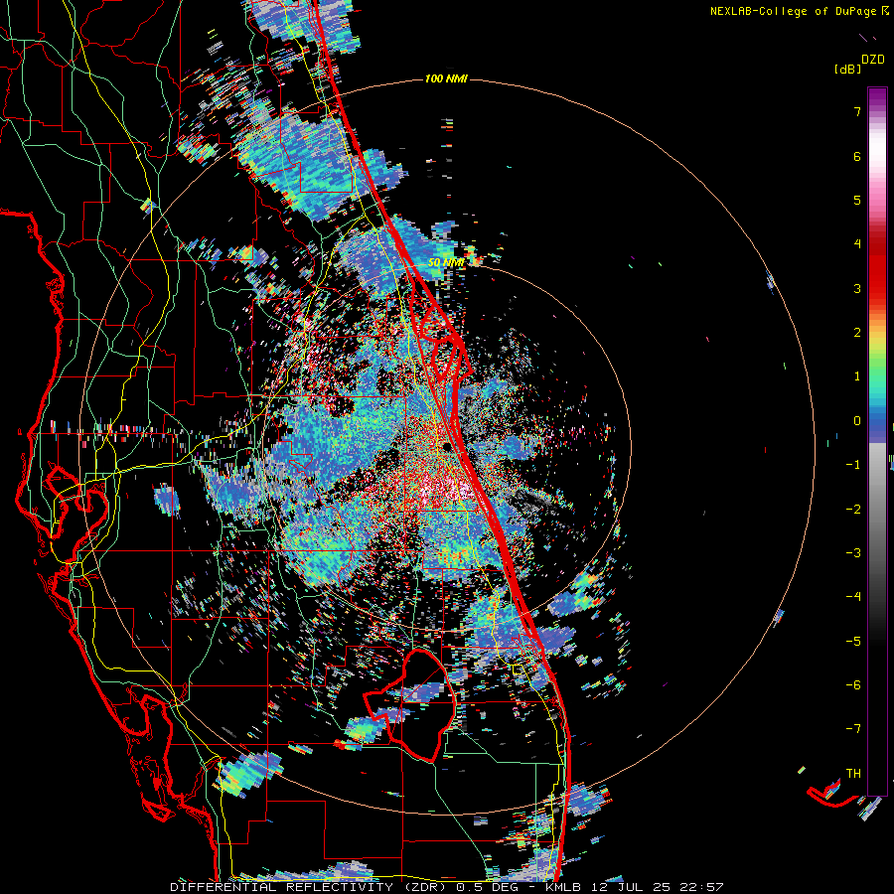
Task: Select the -1 dB scale value
Action: point(853,465)
